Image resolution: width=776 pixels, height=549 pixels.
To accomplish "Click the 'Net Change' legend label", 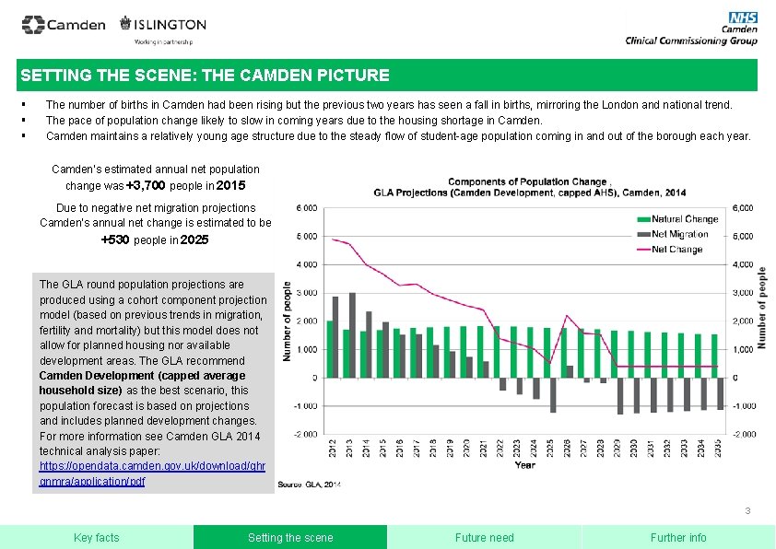I will click(x=677, y=250).
